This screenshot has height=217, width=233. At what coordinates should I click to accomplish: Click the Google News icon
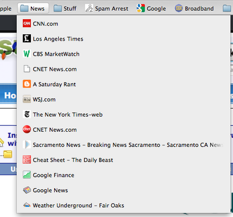[x=27, y=190]
